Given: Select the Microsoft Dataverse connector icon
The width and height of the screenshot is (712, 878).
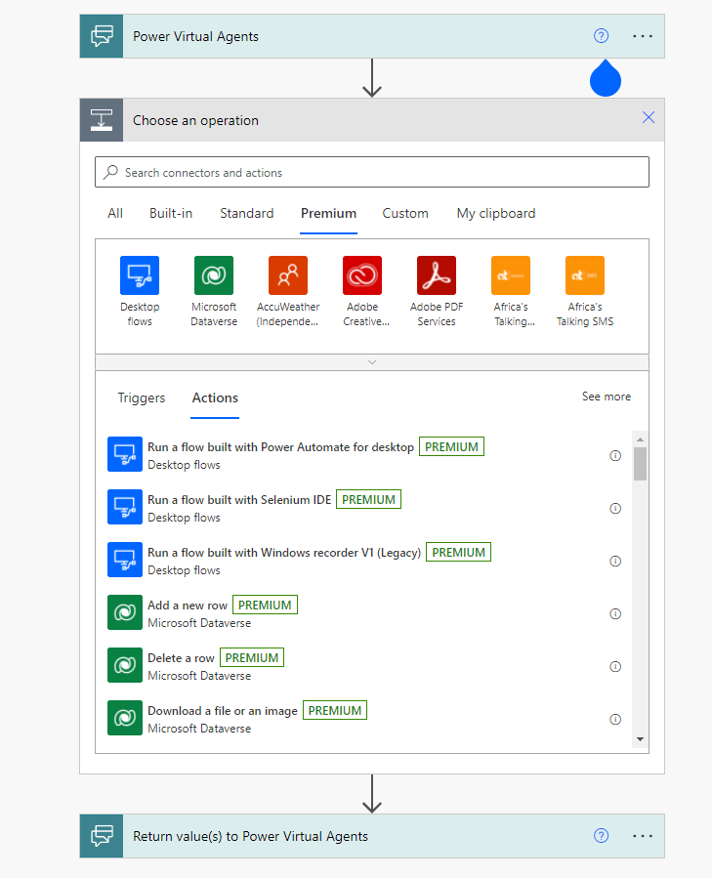Looking at the screenshot, I should click(x=214, y=275).
